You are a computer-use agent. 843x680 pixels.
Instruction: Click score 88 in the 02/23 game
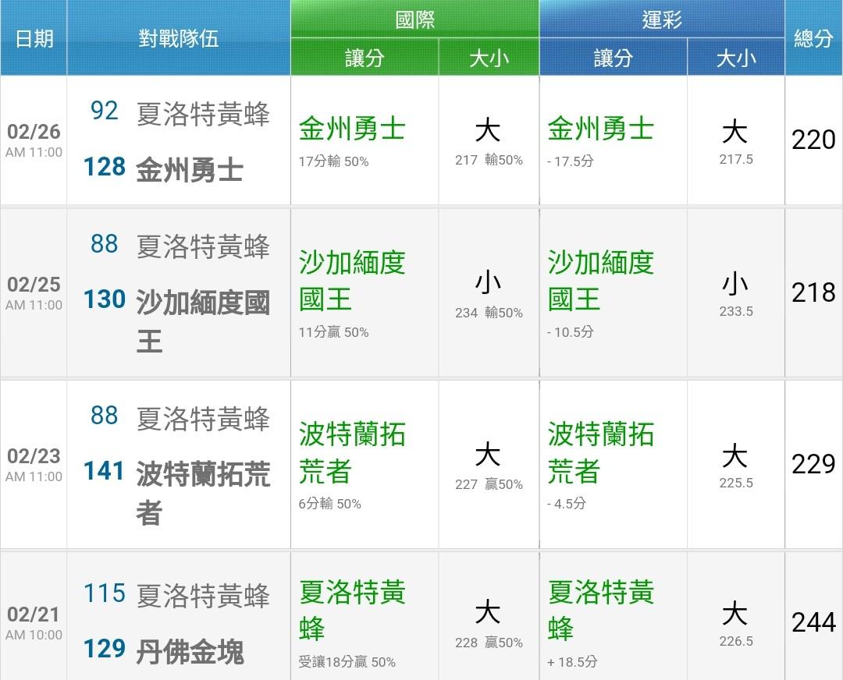click(x=105, y=416)
